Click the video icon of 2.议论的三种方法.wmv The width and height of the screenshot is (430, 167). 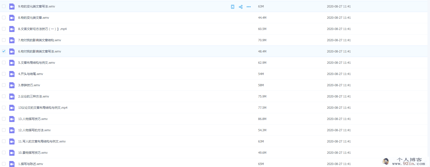[12, 96]
